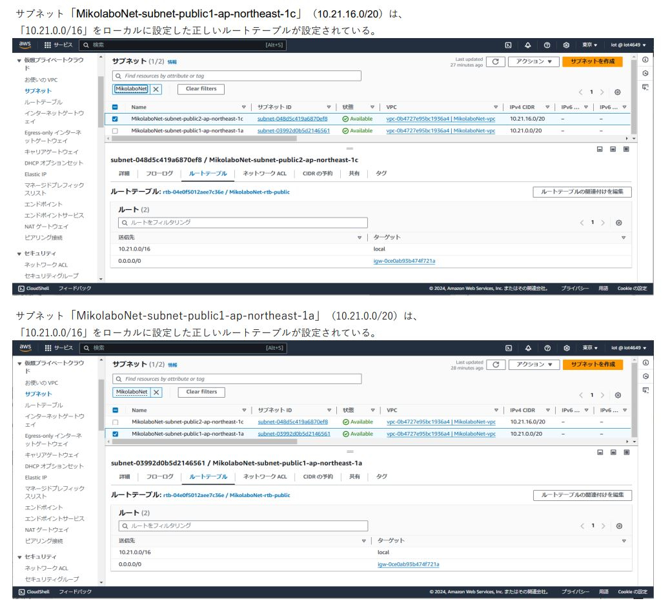Check the public1-ap-northeast-1a row in upper console
The width and height of the screenshot is (670, 612).
click(115, 131)
